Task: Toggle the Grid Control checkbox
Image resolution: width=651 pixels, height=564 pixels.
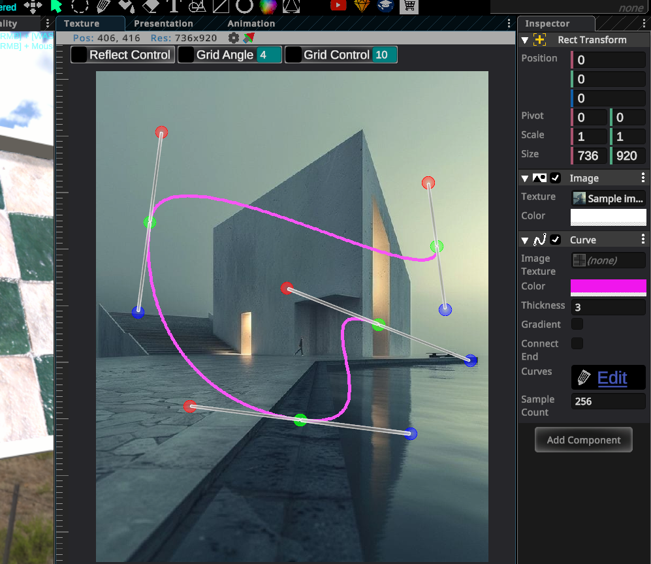Action: 293,55
